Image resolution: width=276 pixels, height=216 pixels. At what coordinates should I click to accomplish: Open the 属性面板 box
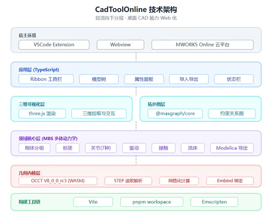pyautogui.click(x=144, y=79)
